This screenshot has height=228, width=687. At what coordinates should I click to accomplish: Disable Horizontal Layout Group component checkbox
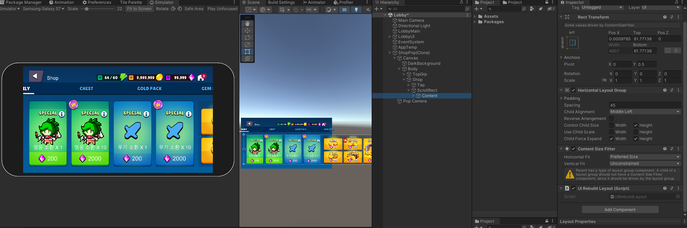pyautogui.click(x=574, y=90)
